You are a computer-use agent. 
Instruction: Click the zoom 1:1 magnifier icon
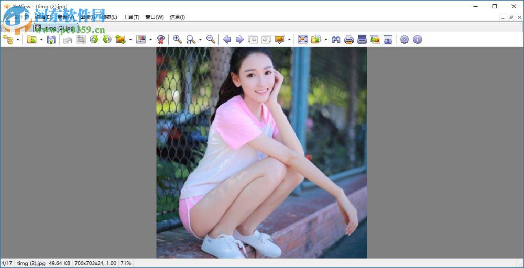click(191, 40)
